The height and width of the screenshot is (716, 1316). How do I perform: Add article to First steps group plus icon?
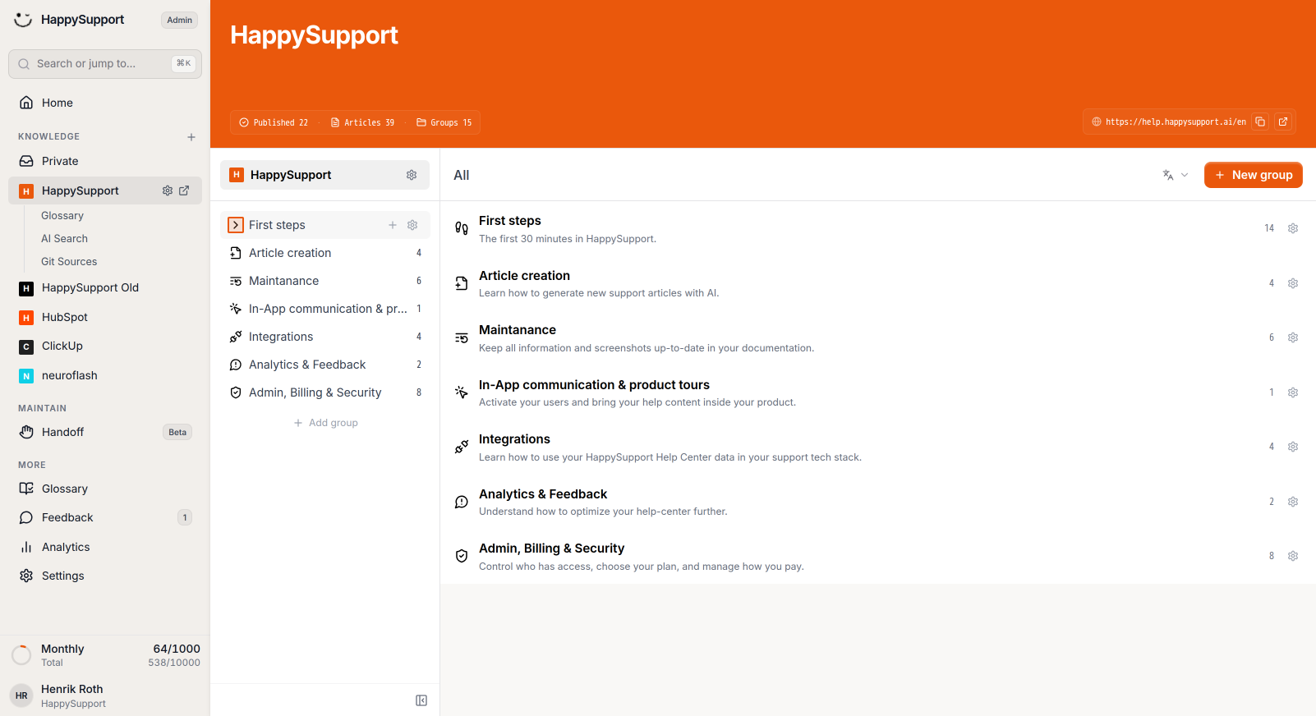pyautogui.click(x=393, y=225)
